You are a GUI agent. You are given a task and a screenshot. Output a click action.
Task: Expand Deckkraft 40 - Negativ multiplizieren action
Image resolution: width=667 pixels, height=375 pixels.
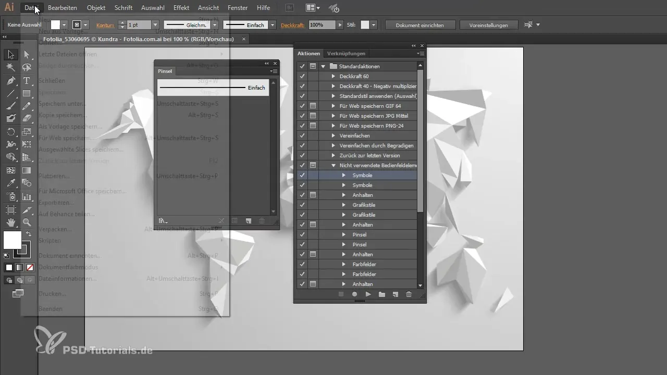[333, 86]
